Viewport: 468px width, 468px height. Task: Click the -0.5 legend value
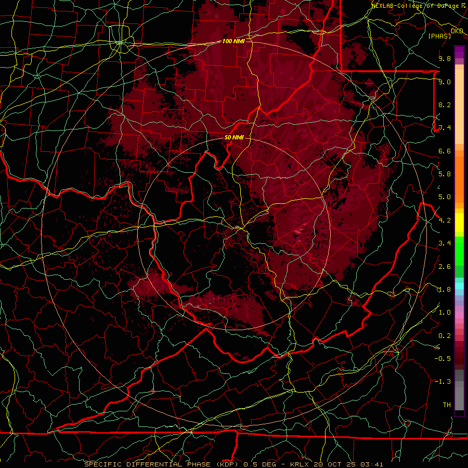click(443, 359)
